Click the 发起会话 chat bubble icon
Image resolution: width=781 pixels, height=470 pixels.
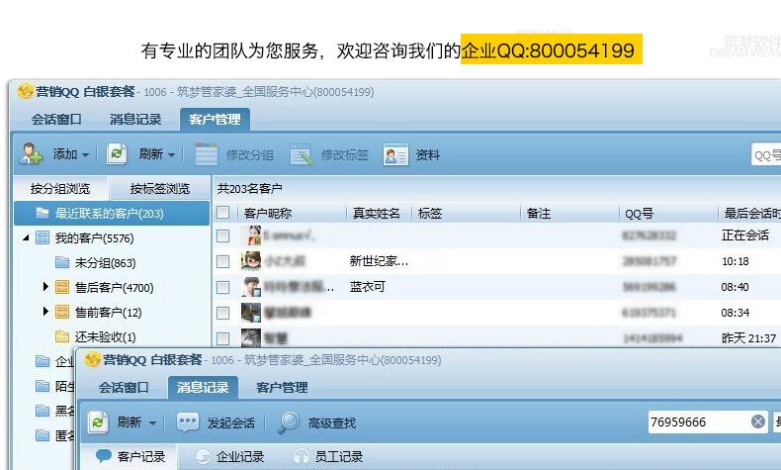point(188,423)
